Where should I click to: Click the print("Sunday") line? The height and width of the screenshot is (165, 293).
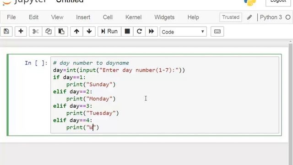click(x=91, y=84)
